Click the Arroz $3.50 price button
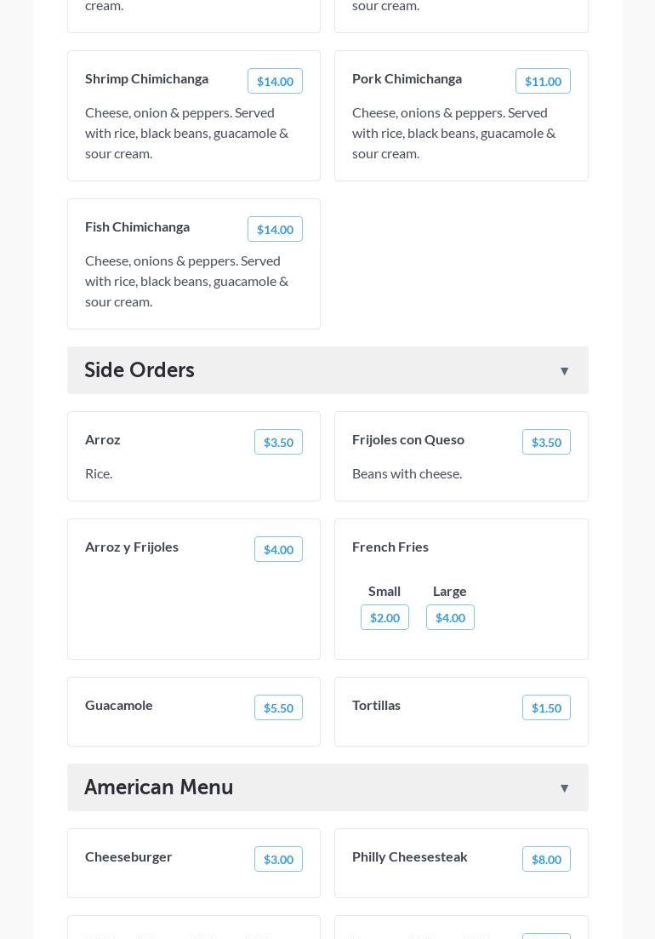This screenshot has width=655, height=939. (x=278, y=443)
